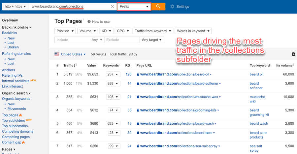297x154 pixels.
Task: Open the Traffic from keyword filter
Action: coord(153,31)
